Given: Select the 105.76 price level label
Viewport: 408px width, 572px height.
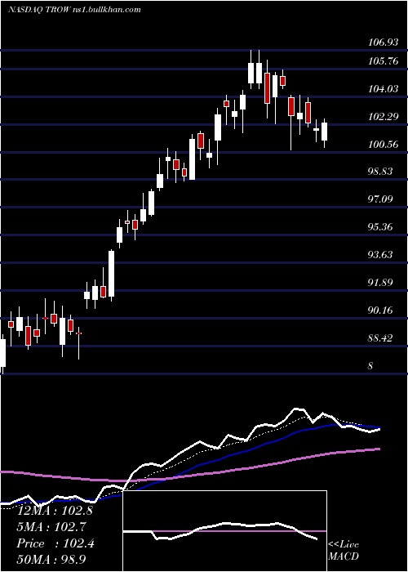Looking at the screenshot, I should tap(384, 61).
